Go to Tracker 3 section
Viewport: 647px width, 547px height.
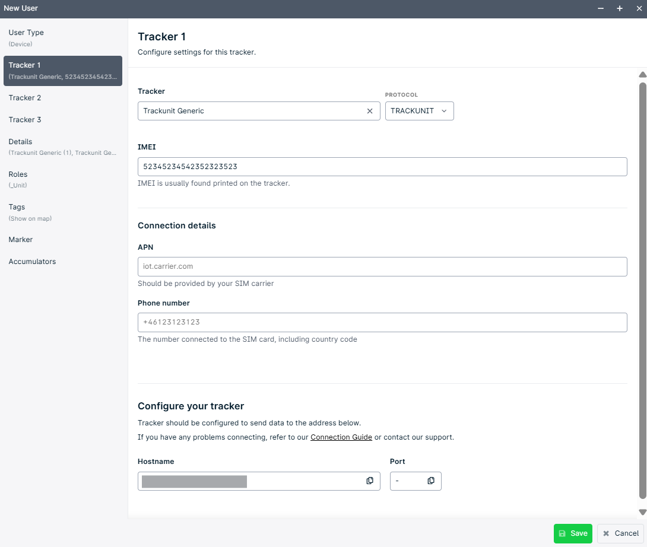coord(63,120)
